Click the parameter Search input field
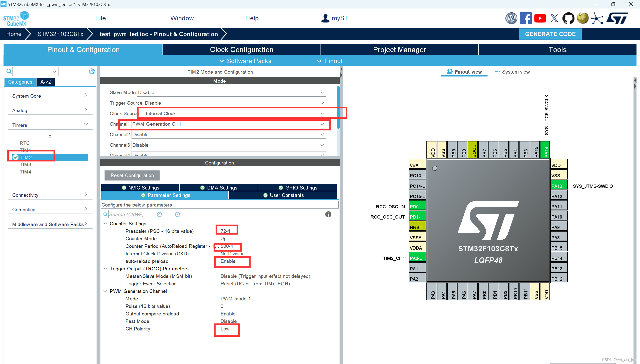 tap(129, 214)
